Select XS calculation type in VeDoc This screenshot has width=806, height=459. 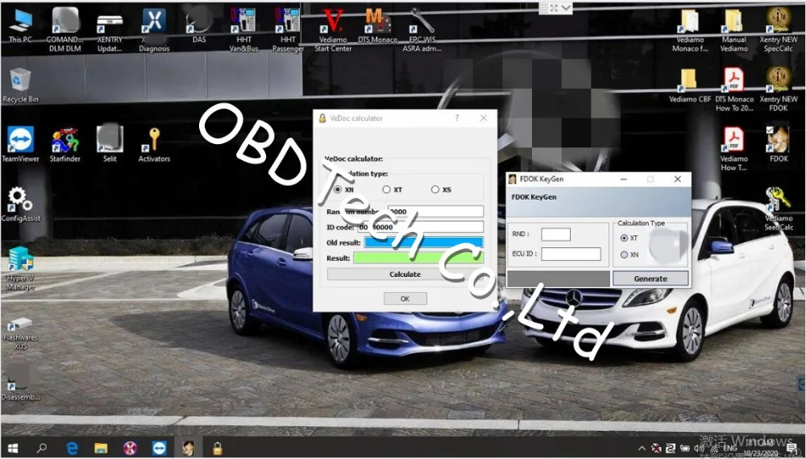(x=435, y=189)
